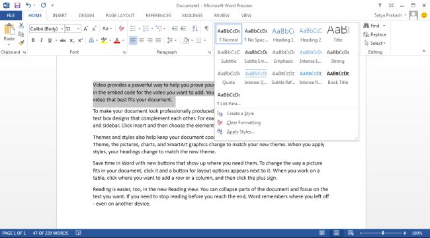
Task: Collapse the ribbon with the arrow
Action: click(x=423, y=52)
